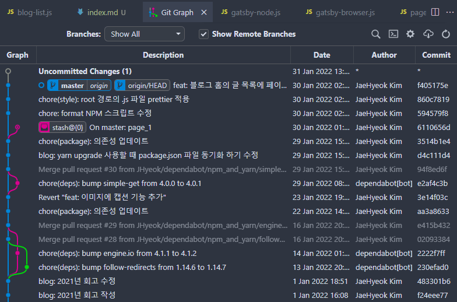
Task: Select 'bump engine.io from 4.1.1 to 4.1.2' commit
Action: click(x=228, y=253)
